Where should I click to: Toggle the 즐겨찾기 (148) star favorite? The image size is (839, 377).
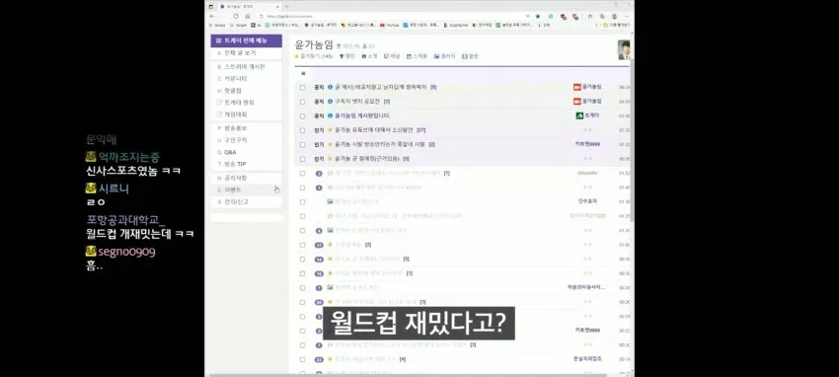point(314,56)
